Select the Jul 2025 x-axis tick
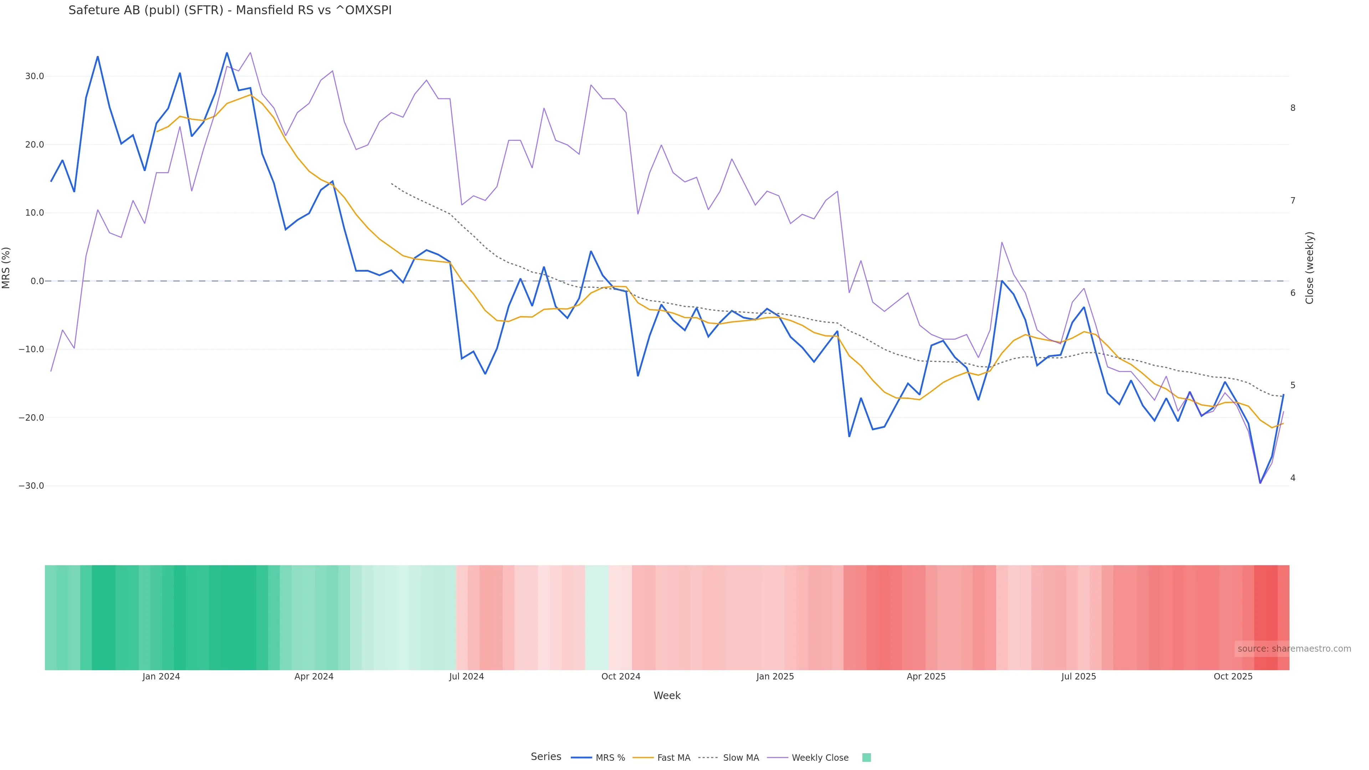This screenshot has height=770, width=1369. pyautogui.click(x=1079, y=677)
